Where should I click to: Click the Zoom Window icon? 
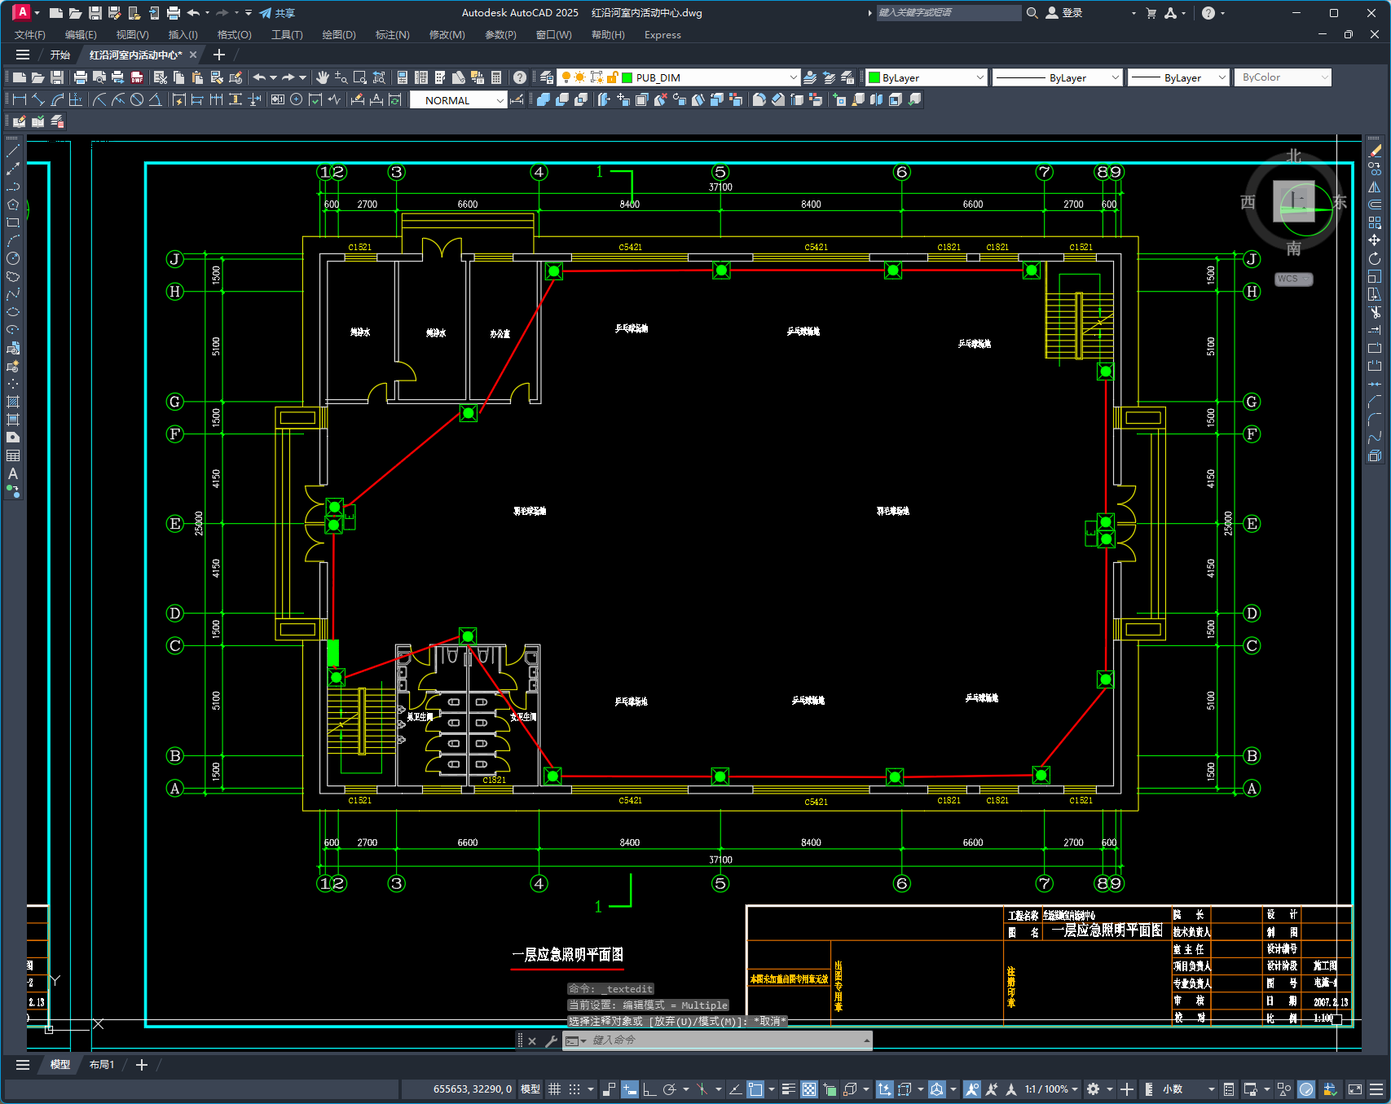pos(360,77)
